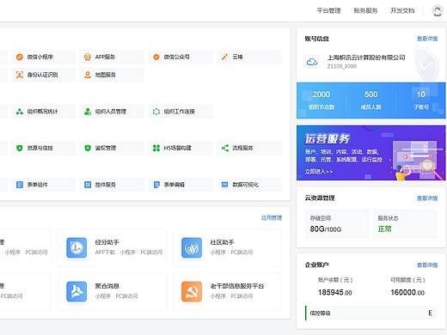Click the 账号信息 panel heading
The width and height of the screenshot is (447, 335).
coord(316,39)
